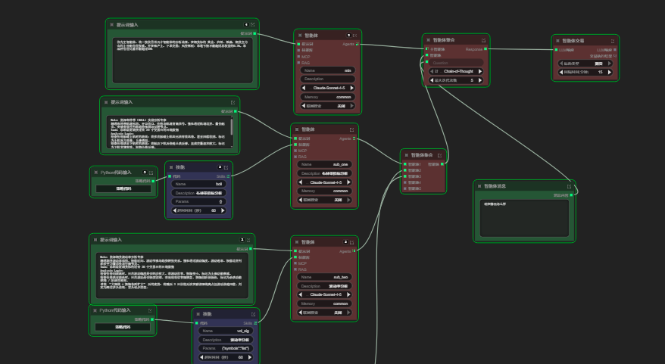Click the pin icon on the 智能体消息 node
Image resolution: width=665 pixels, height=364 pixels.
click(x=569, y=185)
